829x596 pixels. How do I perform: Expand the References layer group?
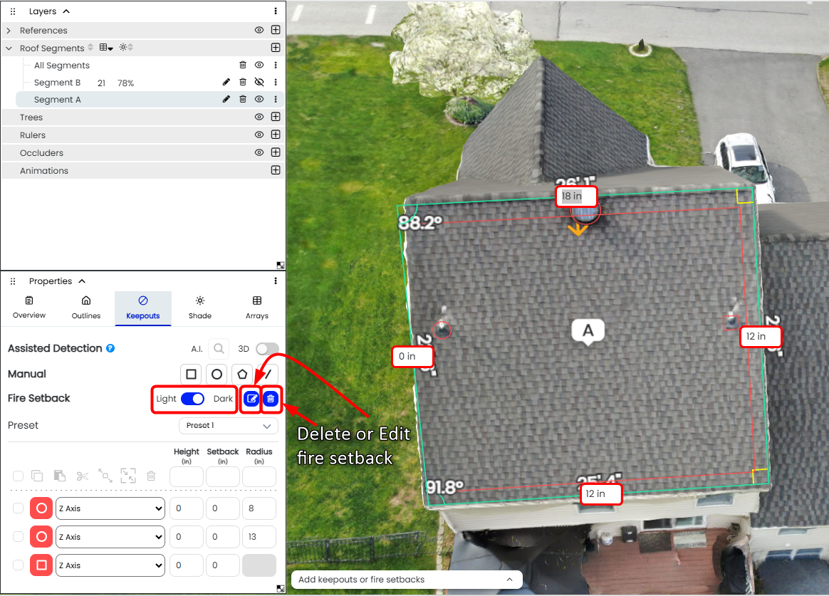9,31
